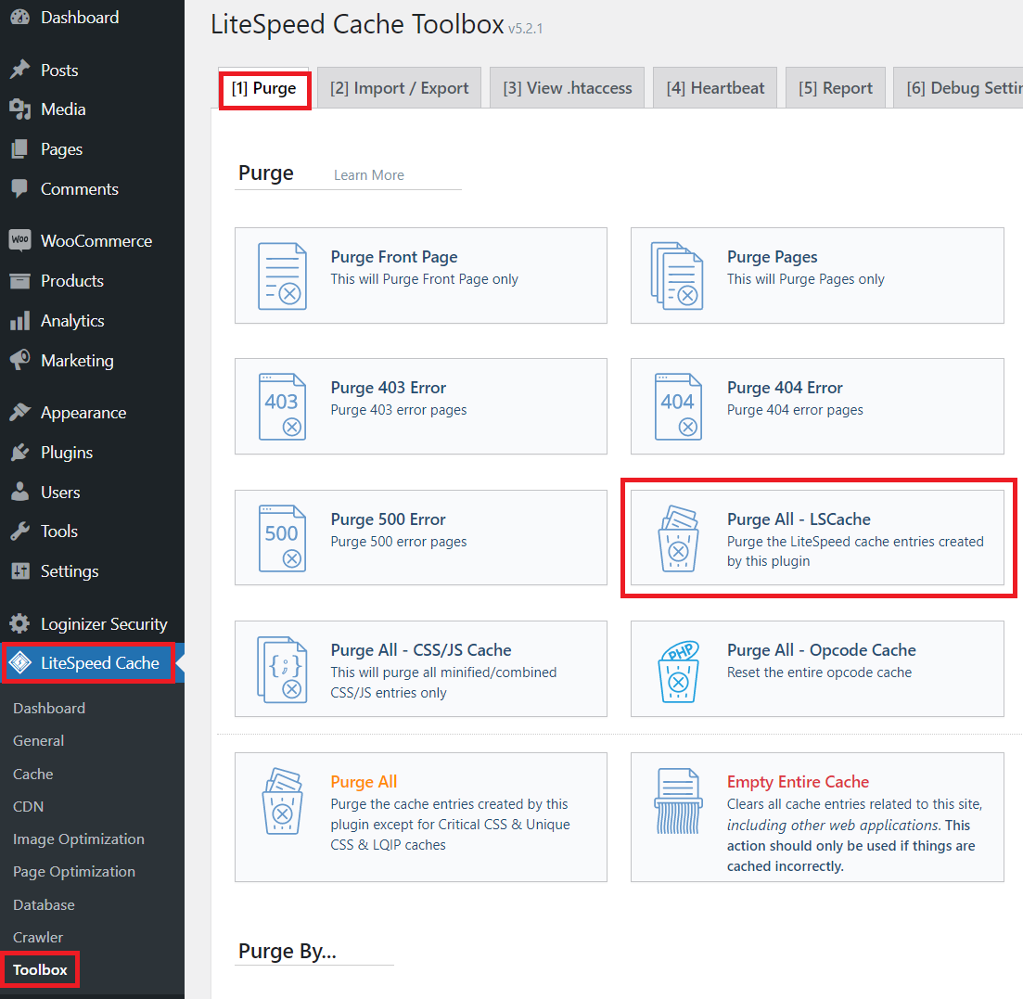Click the Purge All trash bin icon
Viewport: 1023px width, 999px height.
pyautogui.click(x=283, y=801)
